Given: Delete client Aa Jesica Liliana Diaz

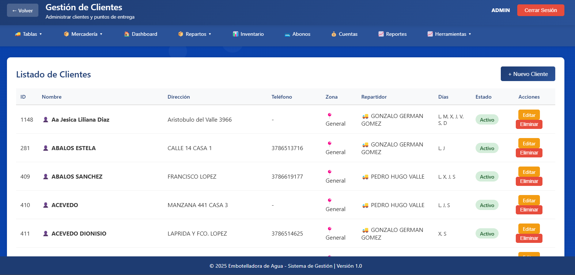Looking at the screenshot, I should (529, 124).
